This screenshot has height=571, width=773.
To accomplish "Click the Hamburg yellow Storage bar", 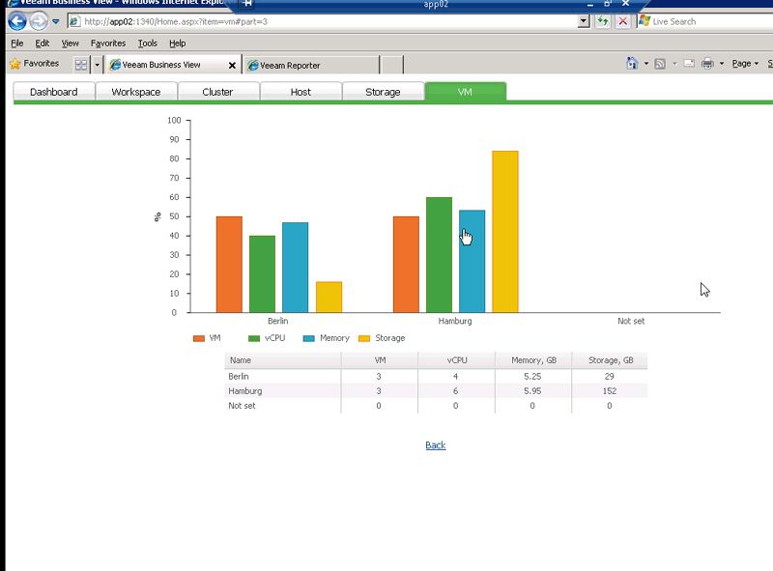I will point(504,232).
